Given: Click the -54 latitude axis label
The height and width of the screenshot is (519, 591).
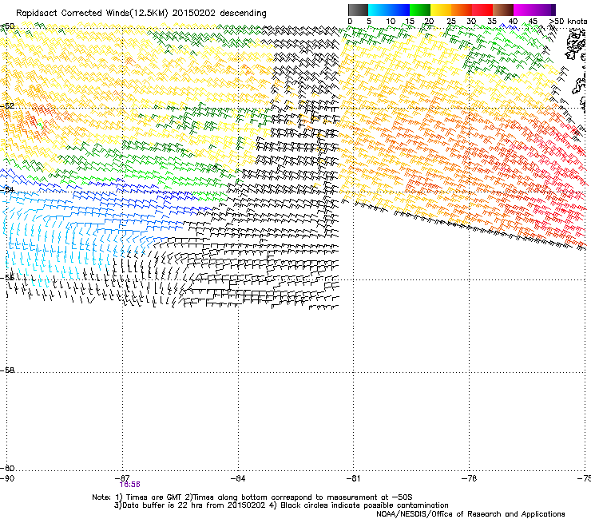Looking at the screenshot, I should (7, 189).
